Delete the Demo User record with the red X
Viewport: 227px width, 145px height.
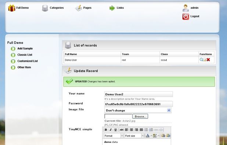point(208,60)
